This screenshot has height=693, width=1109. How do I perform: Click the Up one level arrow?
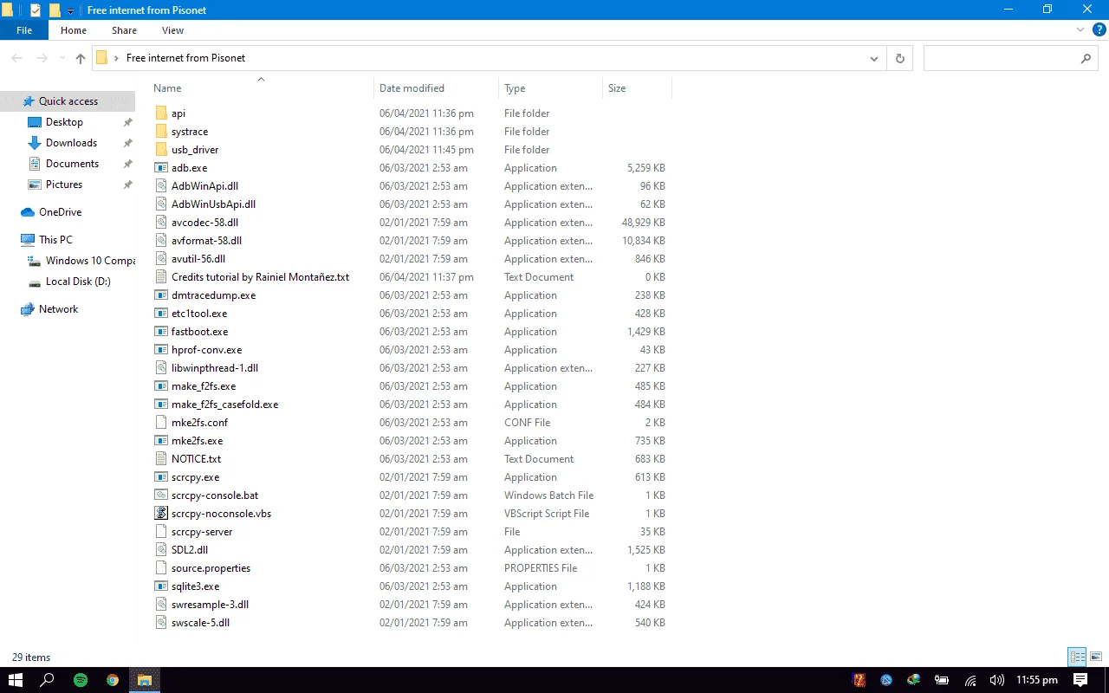81,58
